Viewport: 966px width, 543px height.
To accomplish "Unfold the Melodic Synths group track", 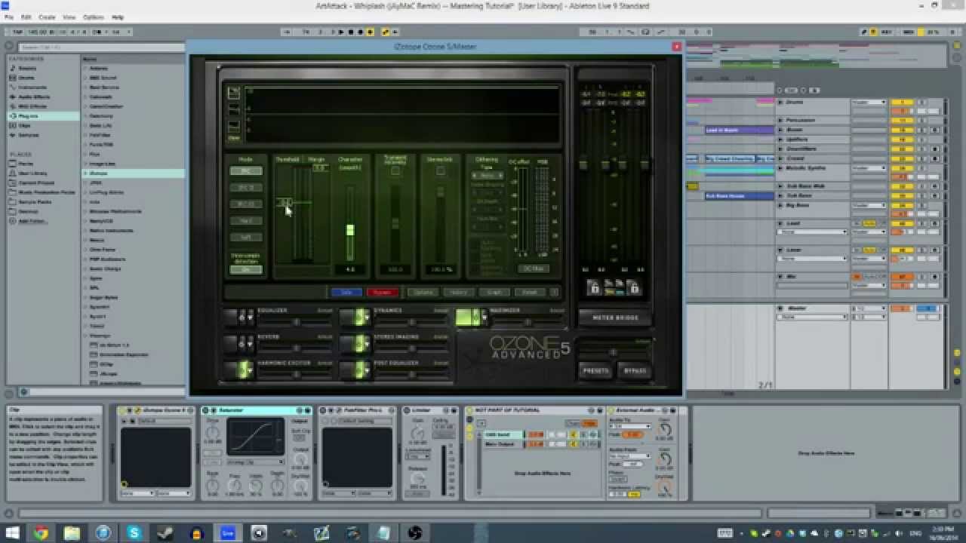I will click(780, 168).
